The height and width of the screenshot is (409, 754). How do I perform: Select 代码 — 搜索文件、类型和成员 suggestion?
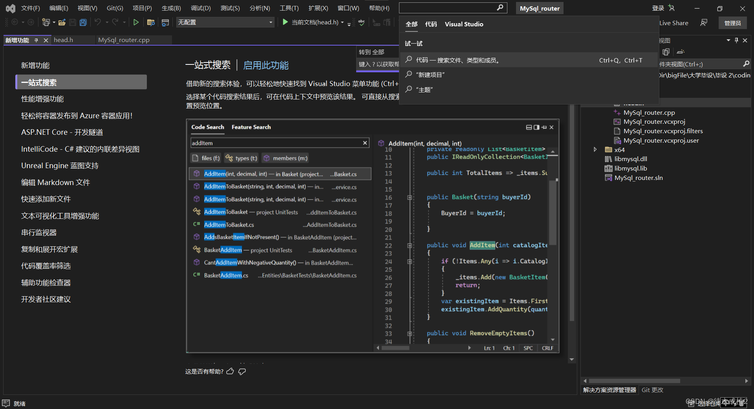coord(529,60)
